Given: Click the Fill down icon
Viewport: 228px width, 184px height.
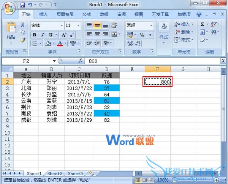Looking at the screenshot, I should tap(202, 32).
